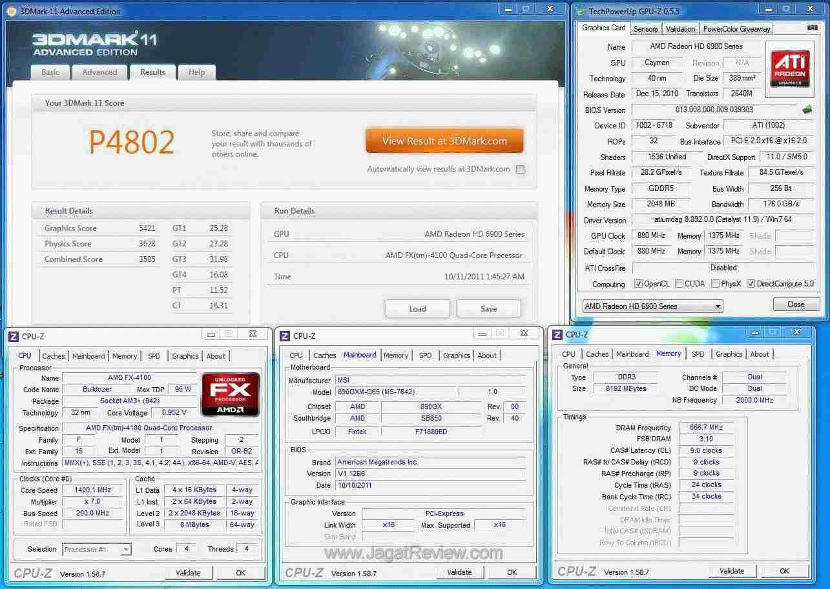Click the title bar icon of the CPU-Z mainboard window
This screenshot has height=589, width=830.
click(x=285, y=335)
